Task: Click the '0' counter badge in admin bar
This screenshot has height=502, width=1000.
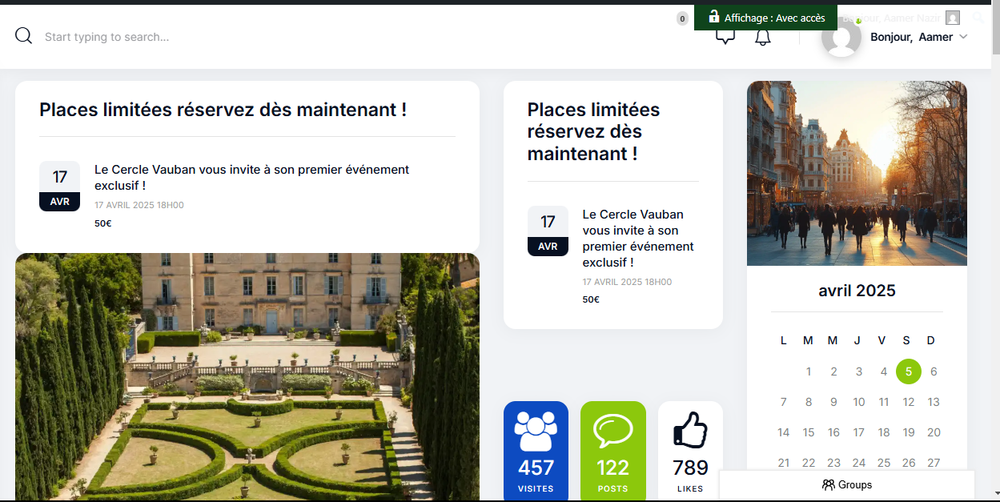Action: click(x=682, y=18)
